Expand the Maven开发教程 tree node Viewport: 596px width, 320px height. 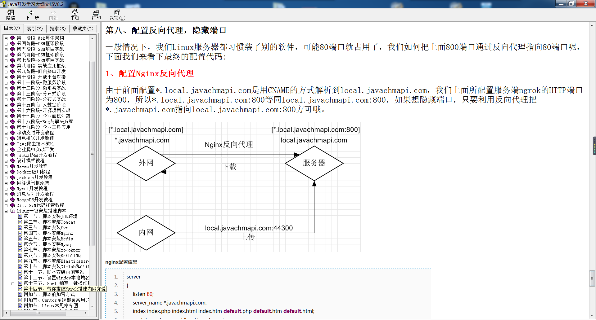pyautogui.click(x=6, y=166)
